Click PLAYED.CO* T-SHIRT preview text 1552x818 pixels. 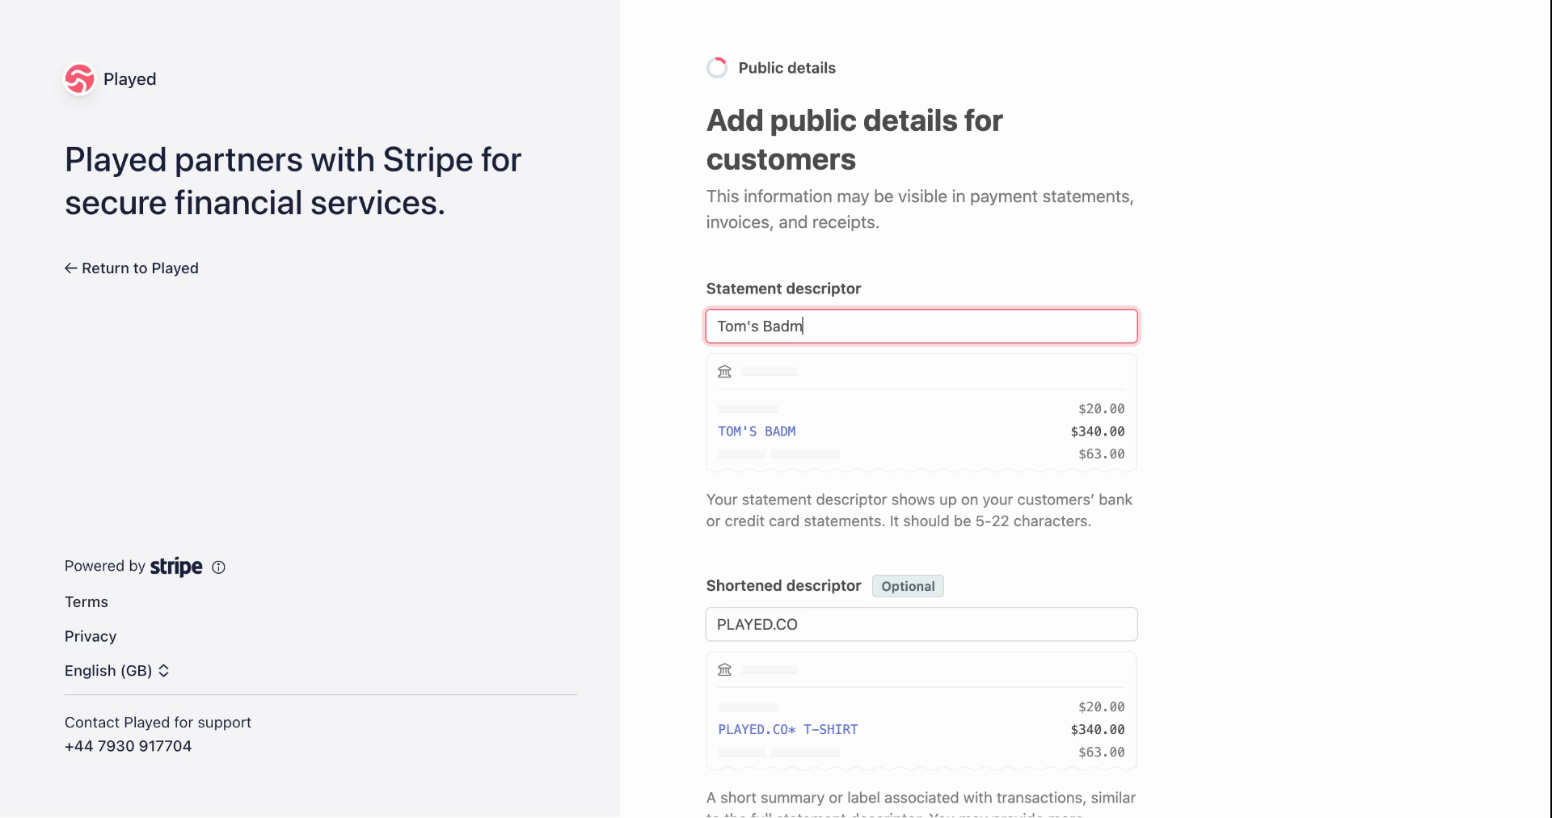tap(788, 730)
